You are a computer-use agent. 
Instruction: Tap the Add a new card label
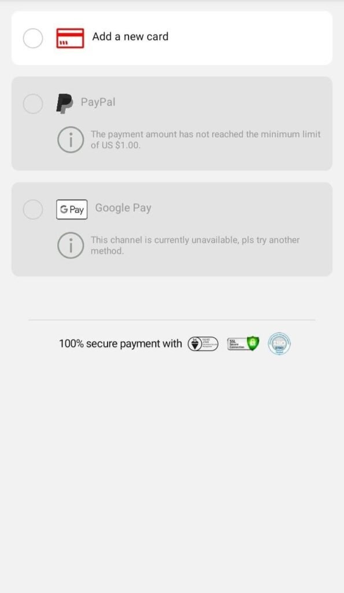pos(130,36)
